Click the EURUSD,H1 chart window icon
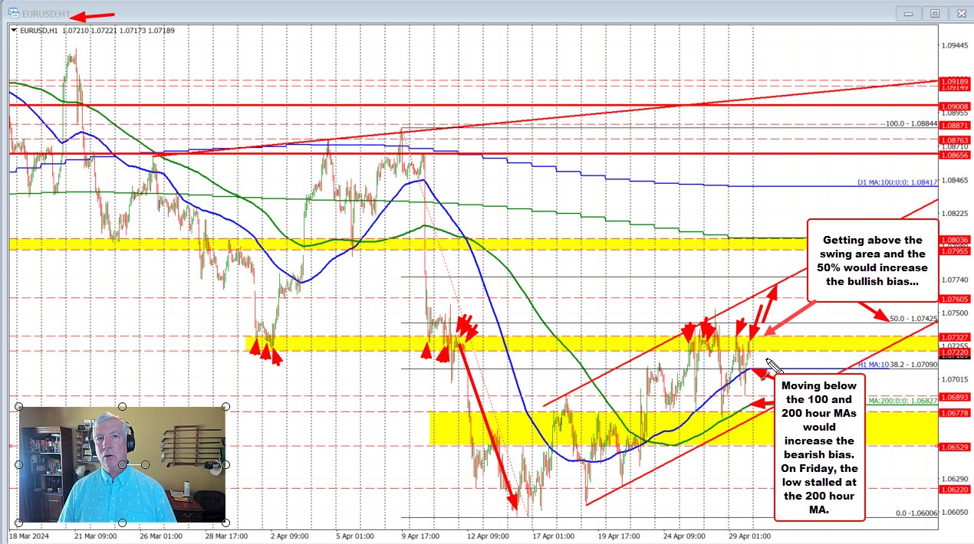The width and height of the screenshot is (974, 544). tap(12, 13)
